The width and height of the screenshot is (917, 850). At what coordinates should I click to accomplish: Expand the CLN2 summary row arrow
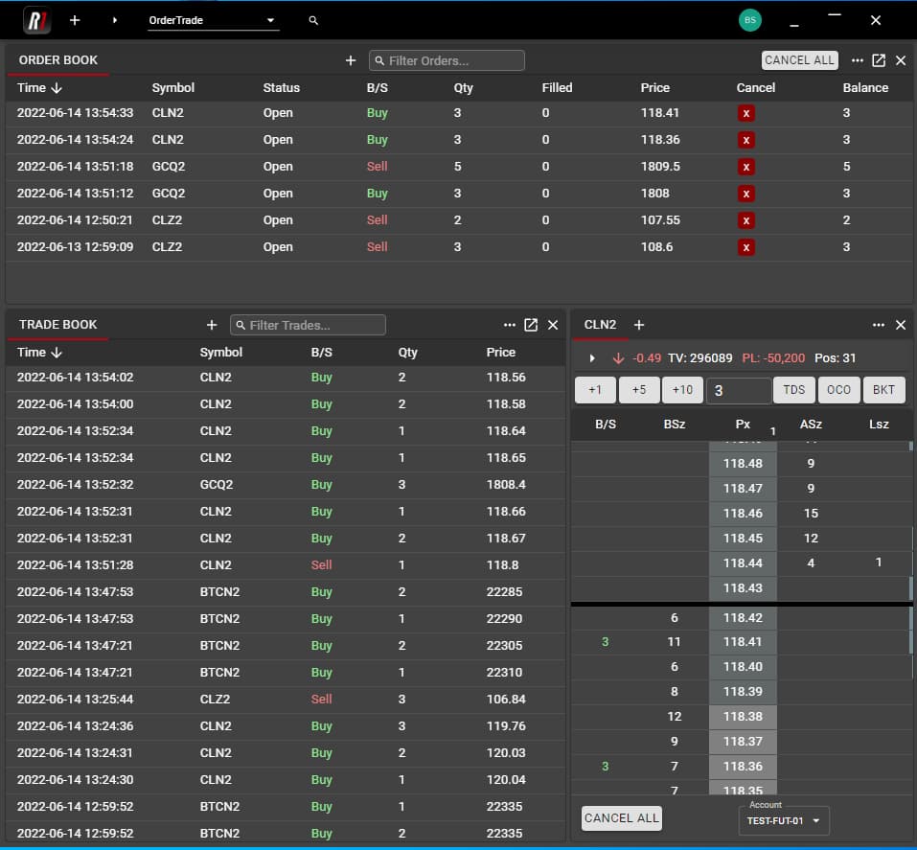(x=592, y=358)
